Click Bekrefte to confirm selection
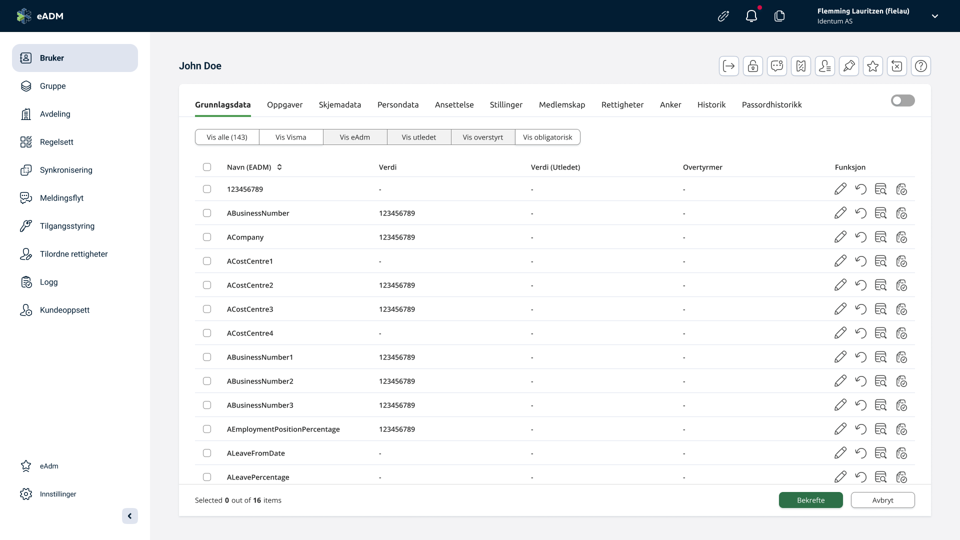 (x=810, y=500)
